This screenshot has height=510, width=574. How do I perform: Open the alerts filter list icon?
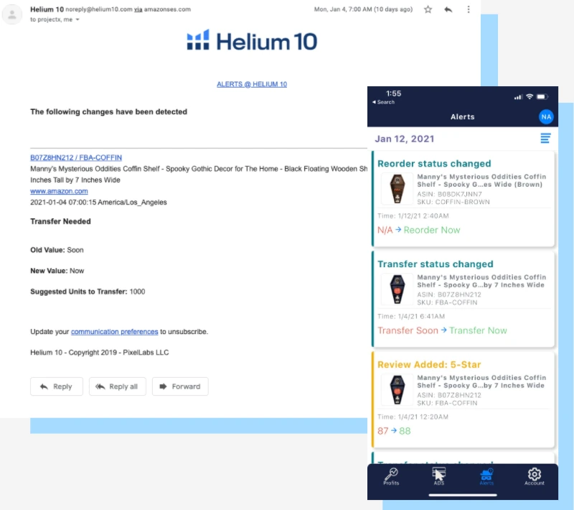click(x=545, y=138)
